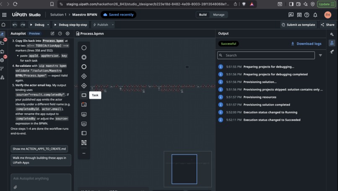Add a Parallel gateway from palette
The width and height of the screenshot is (338, 191).
(x=84, y=86)
